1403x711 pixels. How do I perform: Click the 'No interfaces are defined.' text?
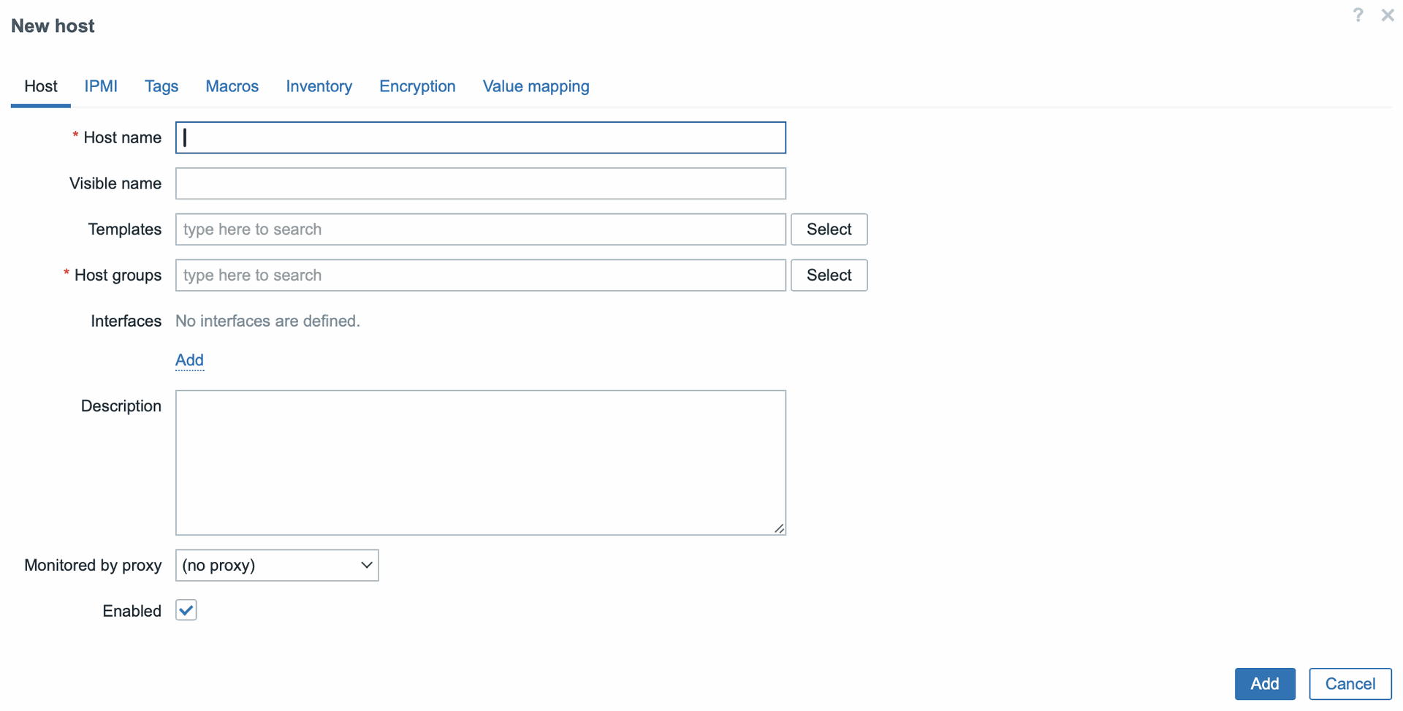point(267,321)
